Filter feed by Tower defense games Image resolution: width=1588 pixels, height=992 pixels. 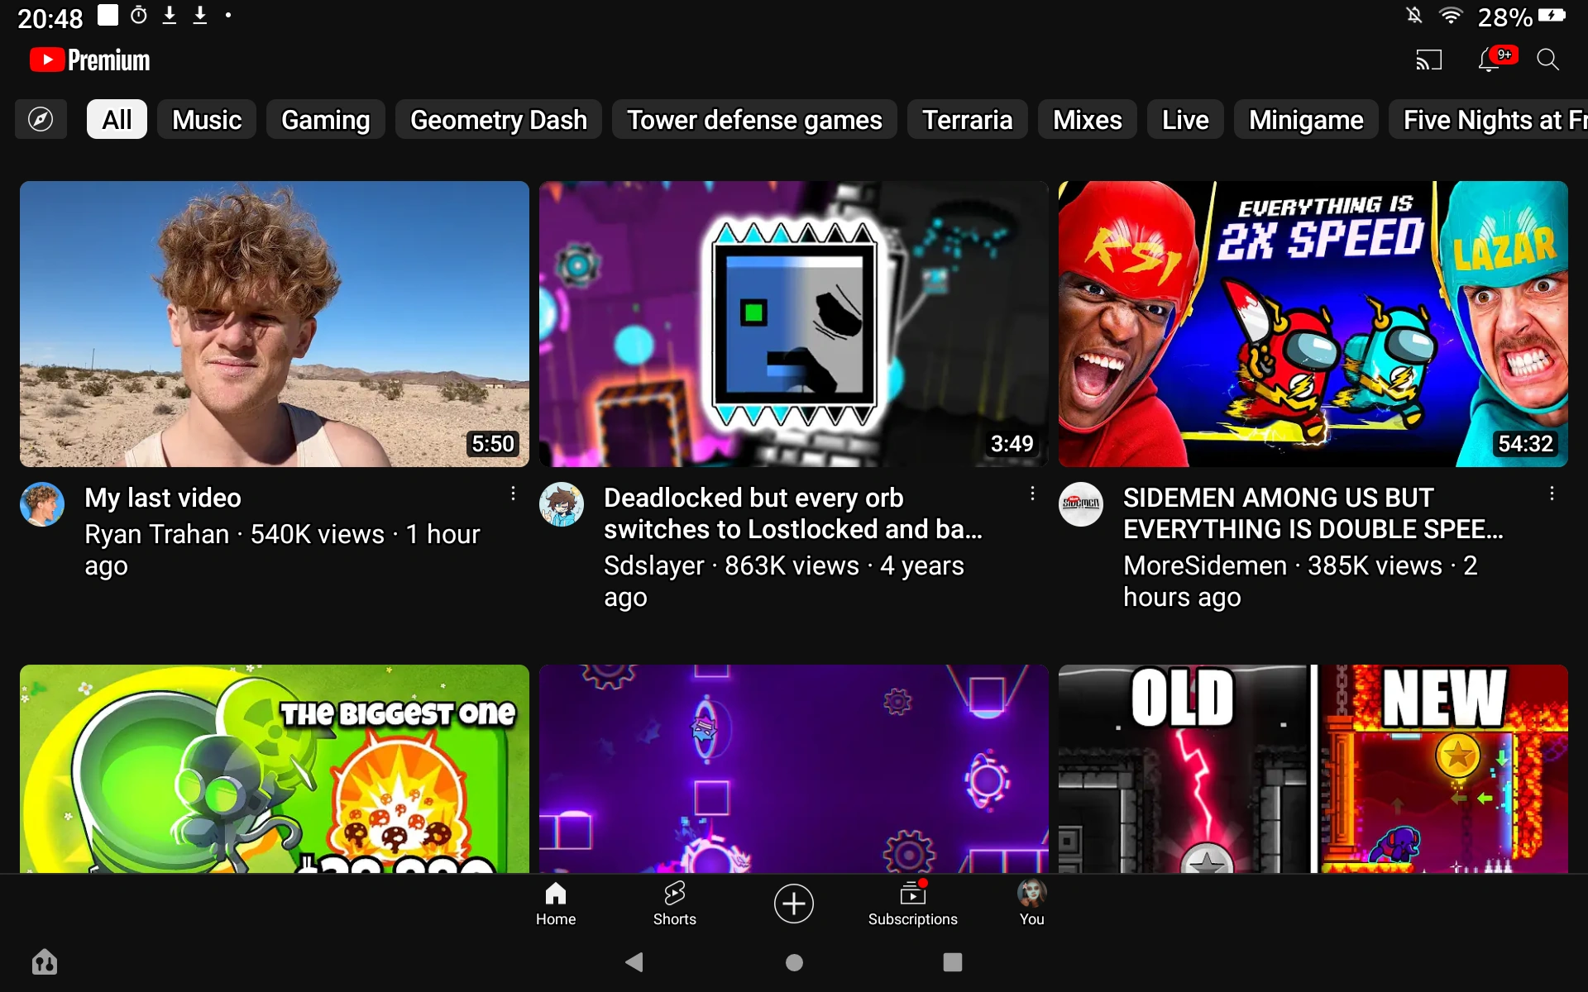[753, 120]
